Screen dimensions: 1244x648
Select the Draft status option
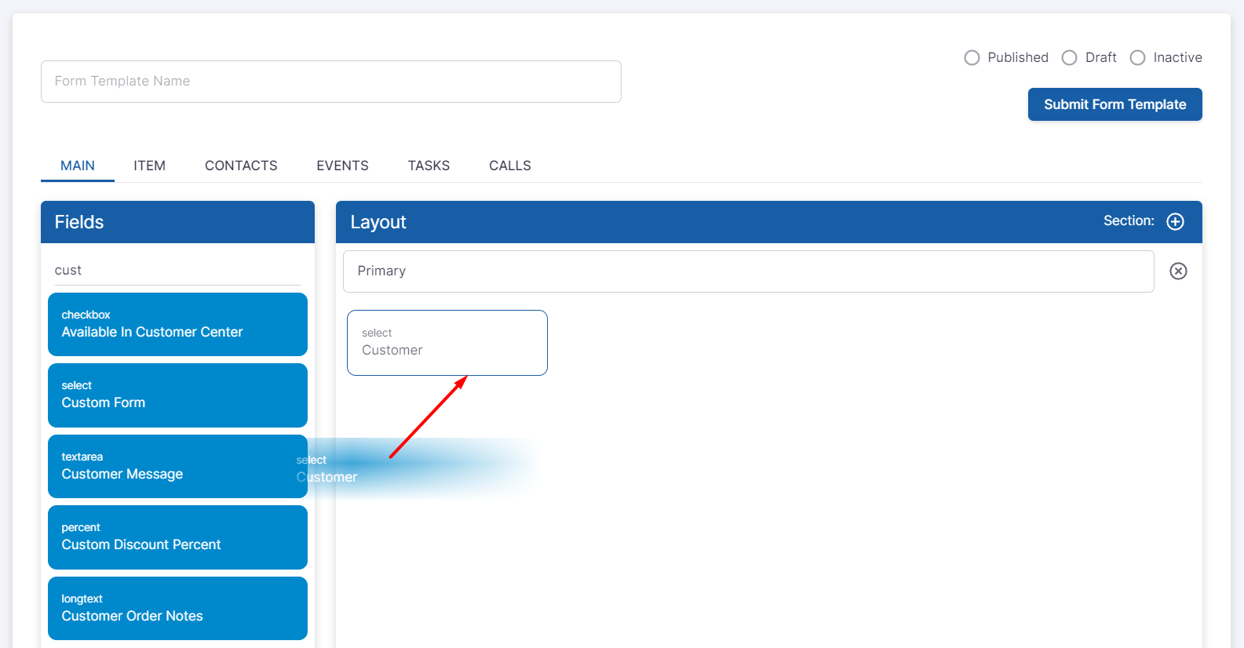point(1069,58)
